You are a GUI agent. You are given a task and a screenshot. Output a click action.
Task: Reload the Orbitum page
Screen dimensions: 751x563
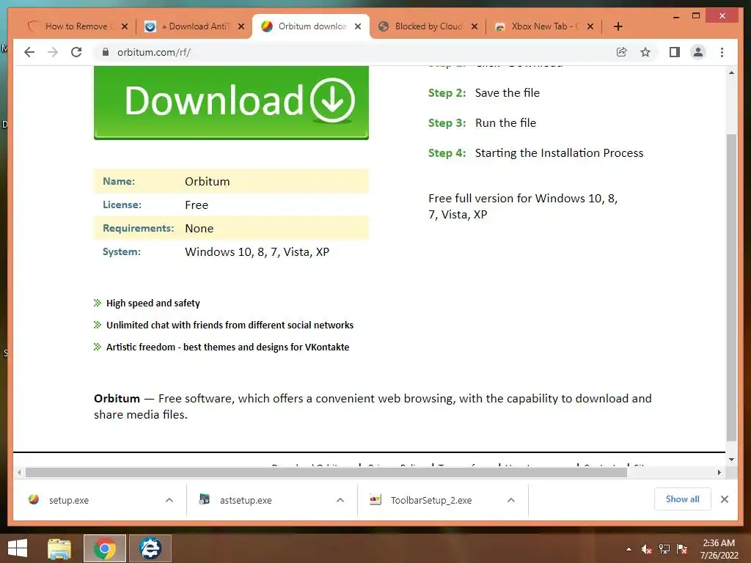click(x=76, y=52)
